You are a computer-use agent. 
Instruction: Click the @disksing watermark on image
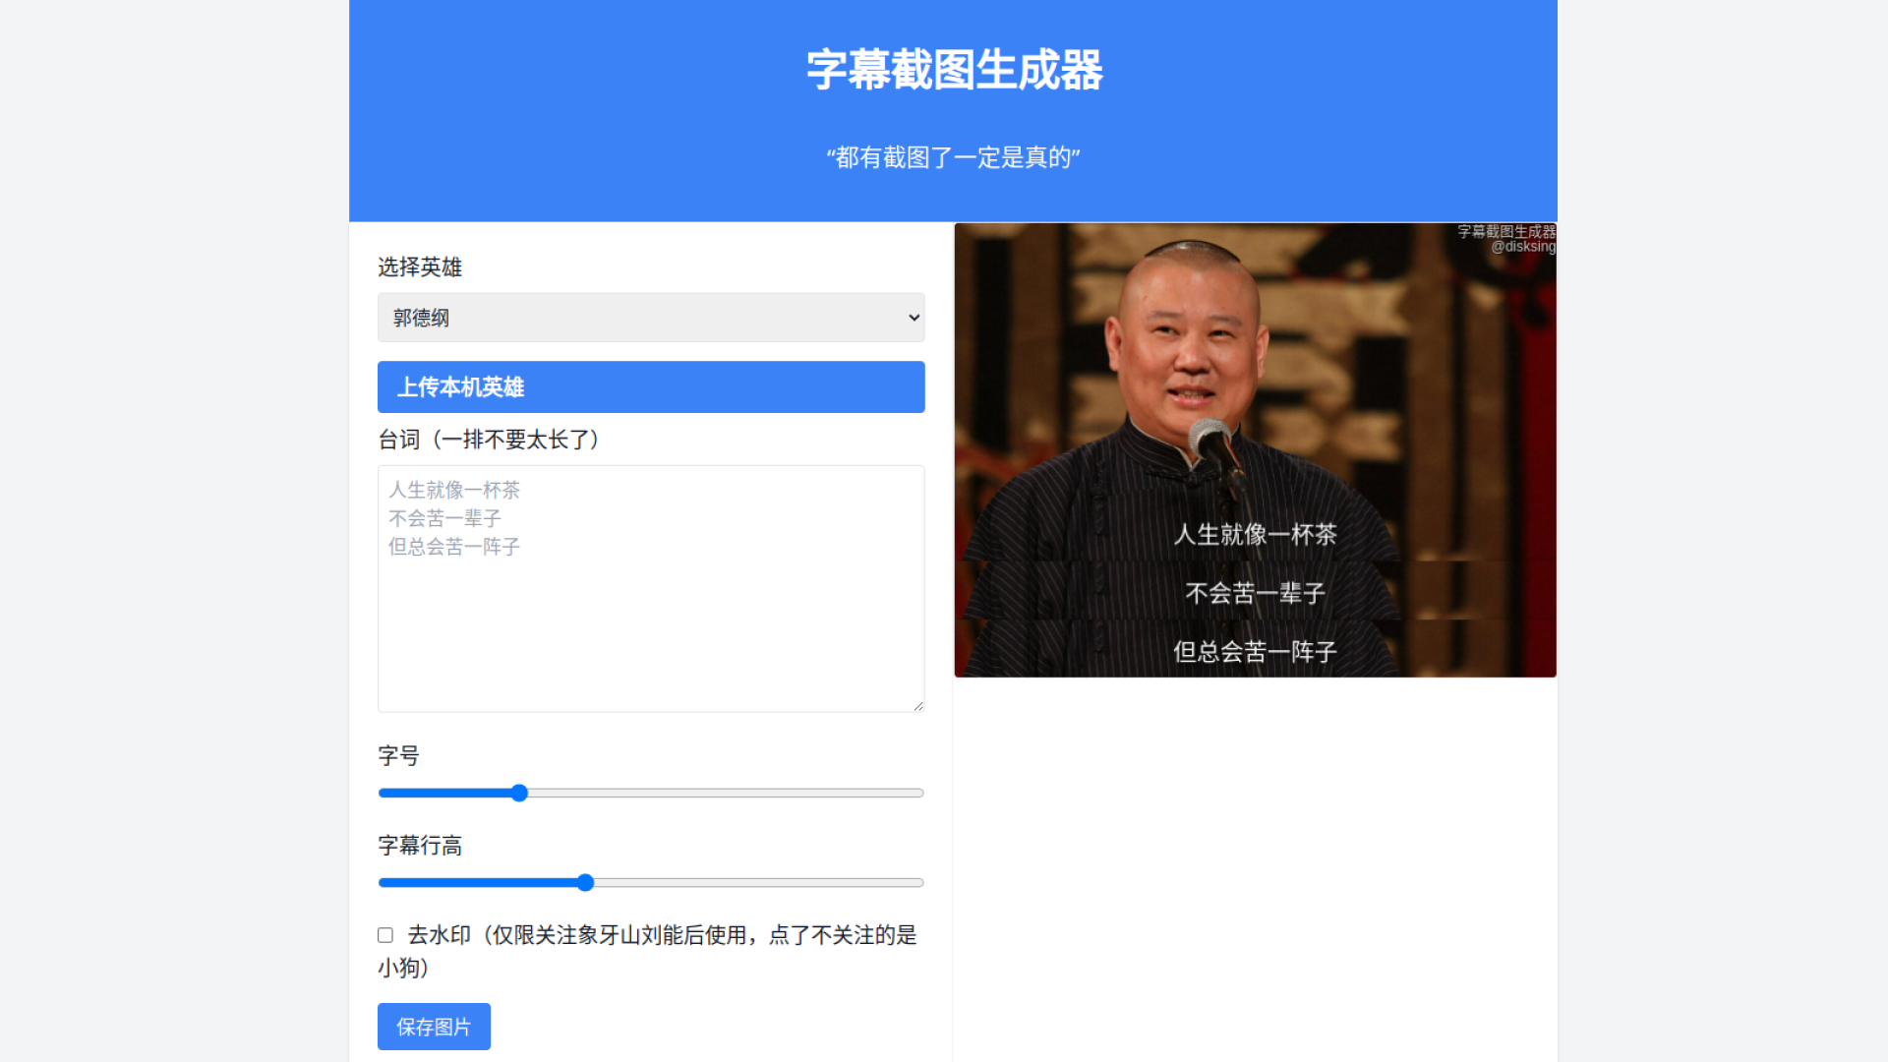point(1522,247)
